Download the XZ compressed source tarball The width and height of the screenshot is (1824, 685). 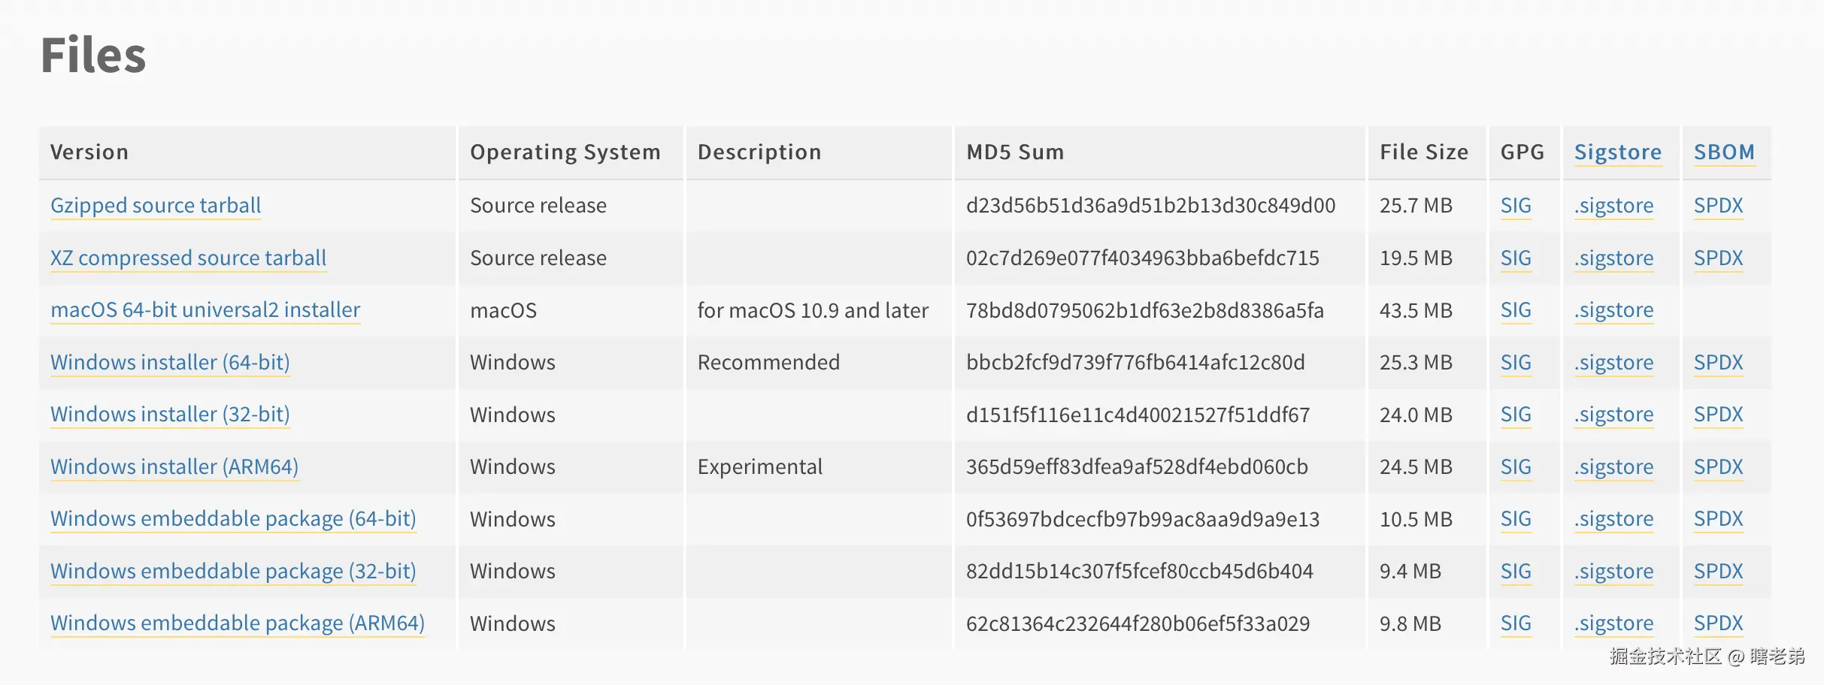click(x=188, y=258)
